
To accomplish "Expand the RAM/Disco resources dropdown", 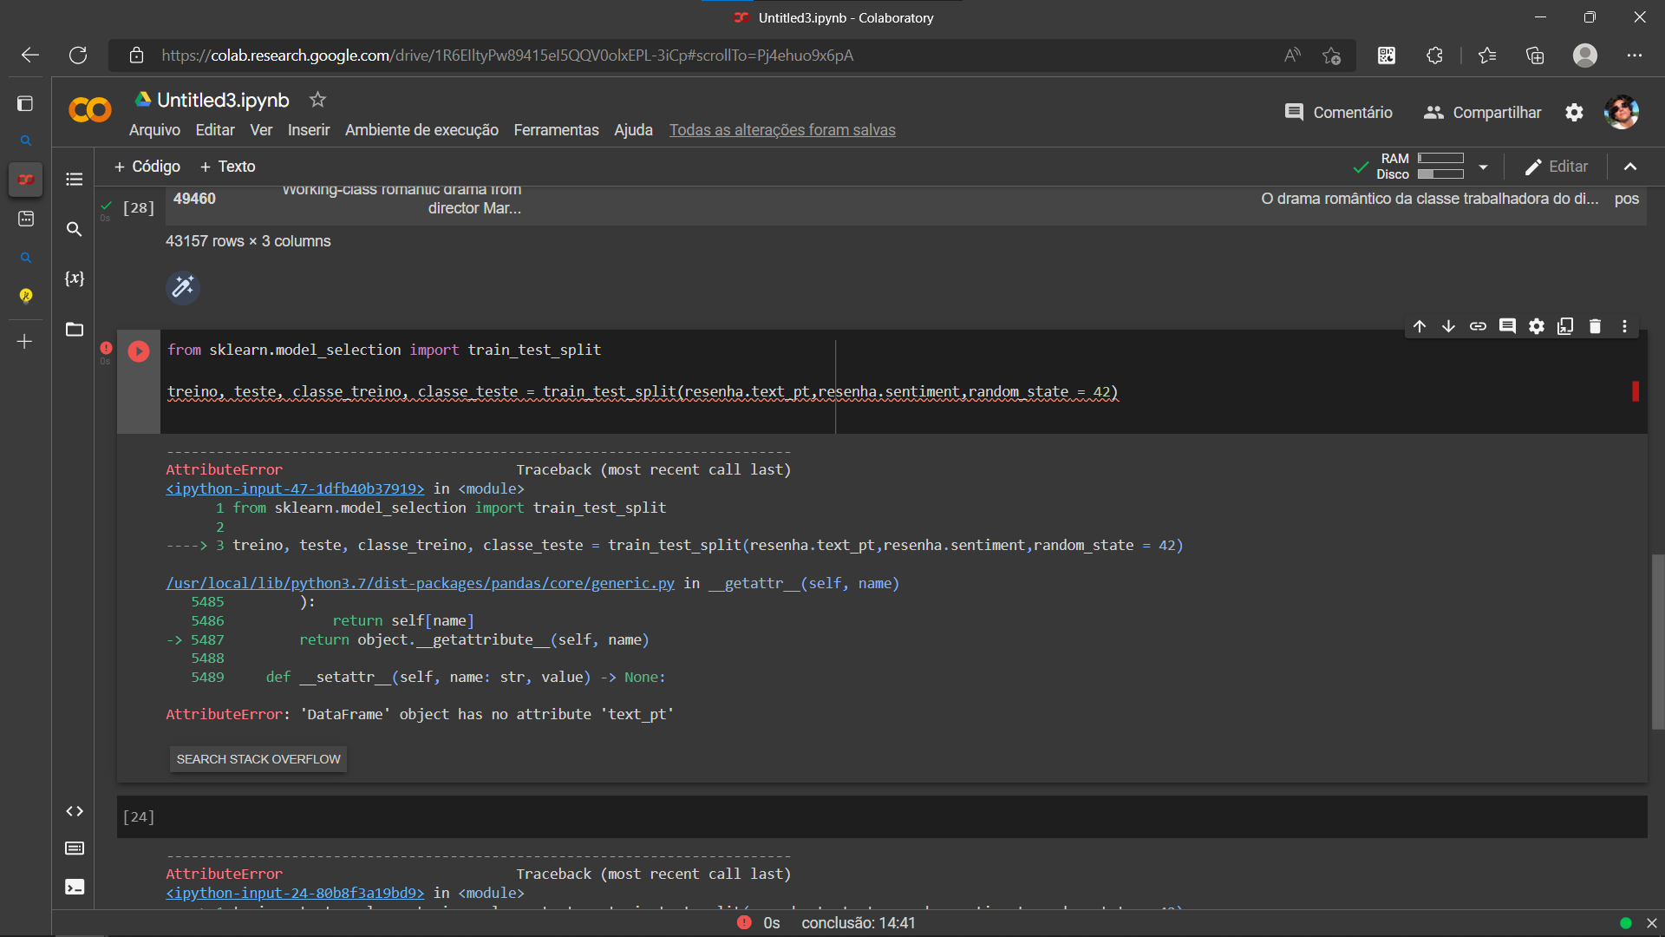I will pos(1483,167).
